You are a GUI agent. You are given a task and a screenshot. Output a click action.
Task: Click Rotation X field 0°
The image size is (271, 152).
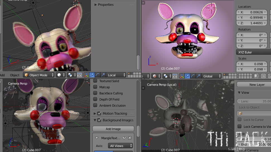(252, 35)
